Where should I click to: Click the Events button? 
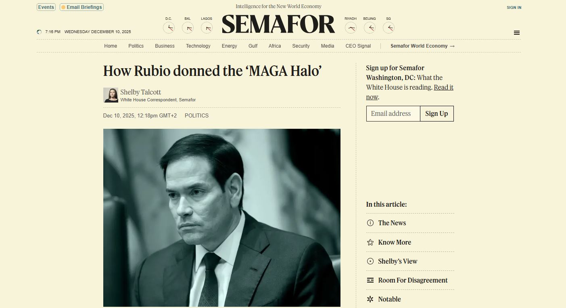(x=46, y=7)
